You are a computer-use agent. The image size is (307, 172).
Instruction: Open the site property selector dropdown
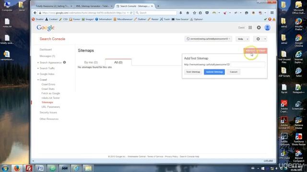[208, 39]
